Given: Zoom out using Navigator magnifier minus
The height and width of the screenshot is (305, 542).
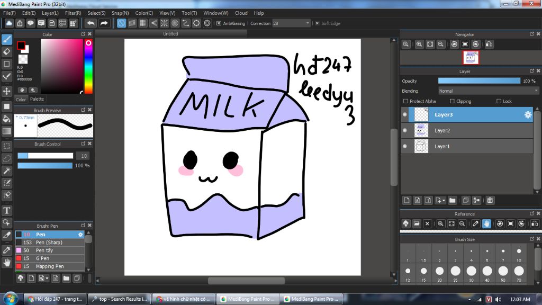Looking at the screenshot, I should (441, 44).
